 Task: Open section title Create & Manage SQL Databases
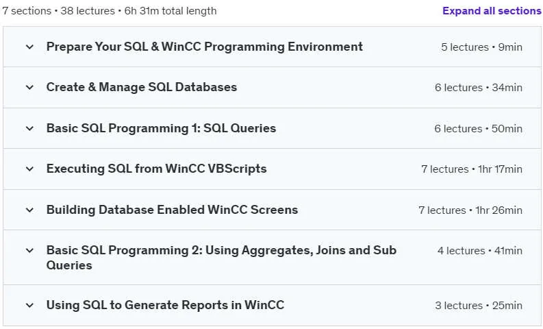142,87
